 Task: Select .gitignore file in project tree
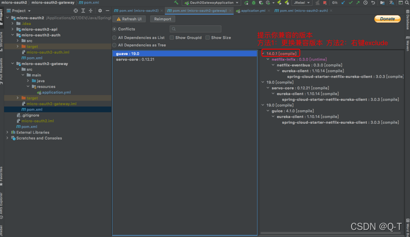click(30, 115)
